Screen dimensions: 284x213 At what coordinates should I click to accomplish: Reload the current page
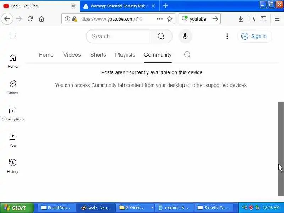tap(30, 19)
